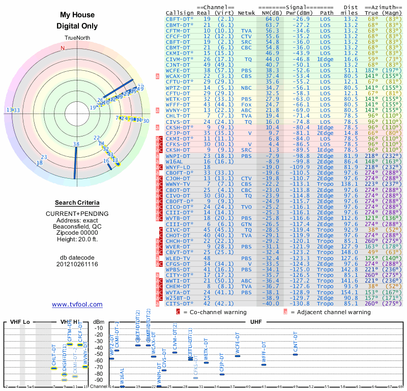Click W25BT-D callsign in the table
407x391 pixels.
click(x=178, y=298)
